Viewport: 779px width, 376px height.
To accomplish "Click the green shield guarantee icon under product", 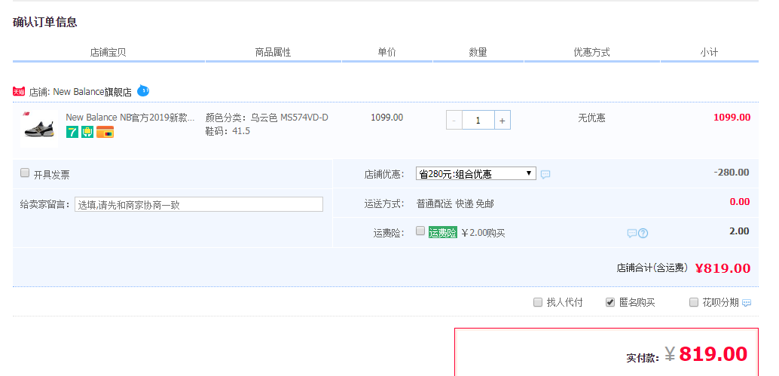I will (x=87, y=132).
